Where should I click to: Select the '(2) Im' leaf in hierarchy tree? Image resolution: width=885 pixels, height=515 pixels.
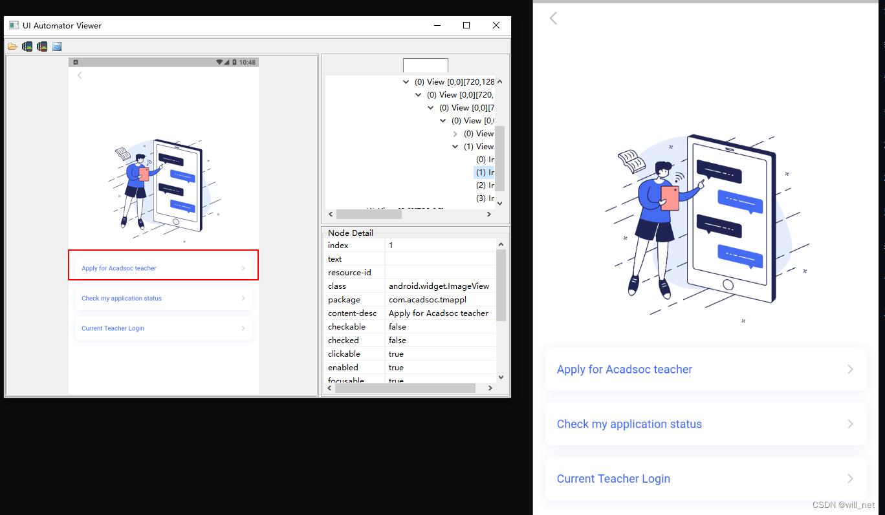click(x=485, y=185)
